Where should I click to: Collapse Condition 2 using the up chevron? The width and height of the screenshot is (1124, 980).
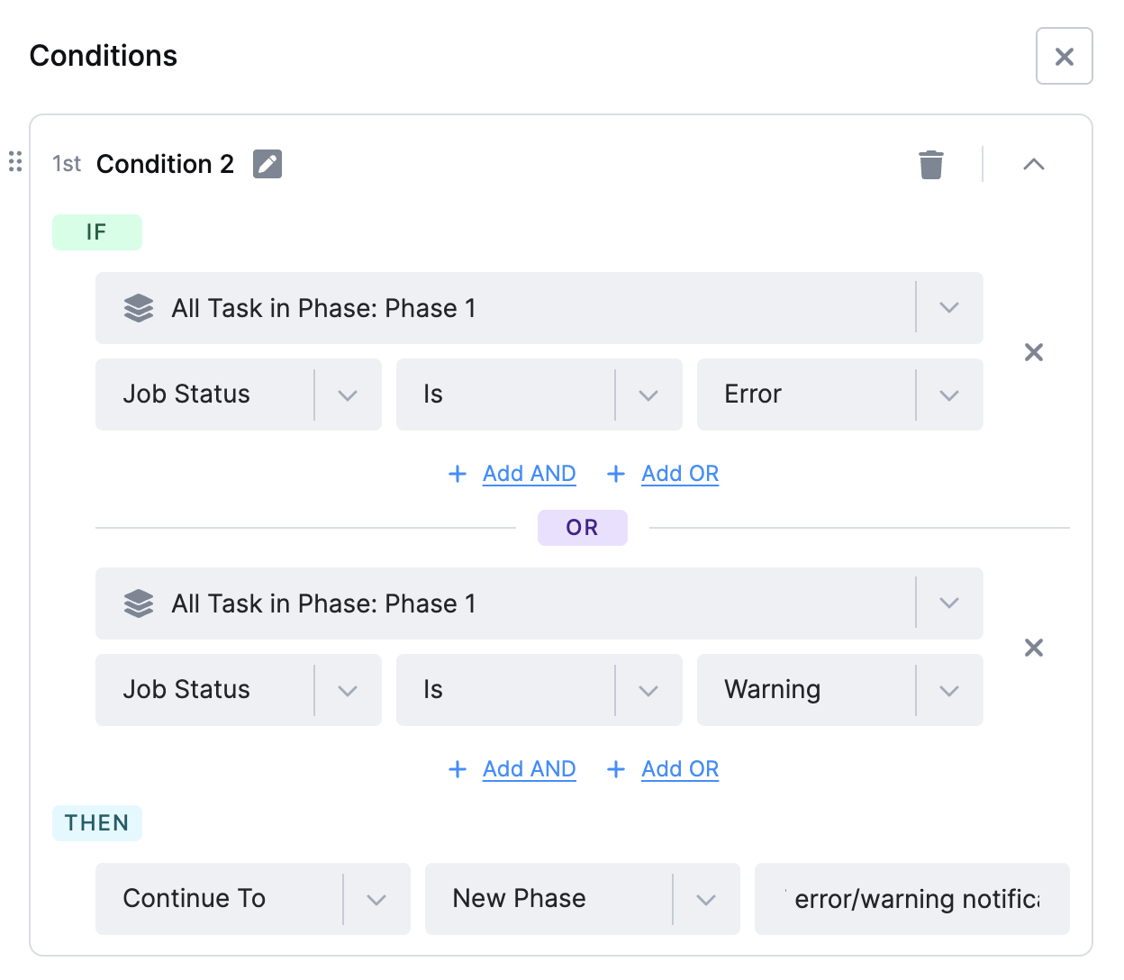1034,164
